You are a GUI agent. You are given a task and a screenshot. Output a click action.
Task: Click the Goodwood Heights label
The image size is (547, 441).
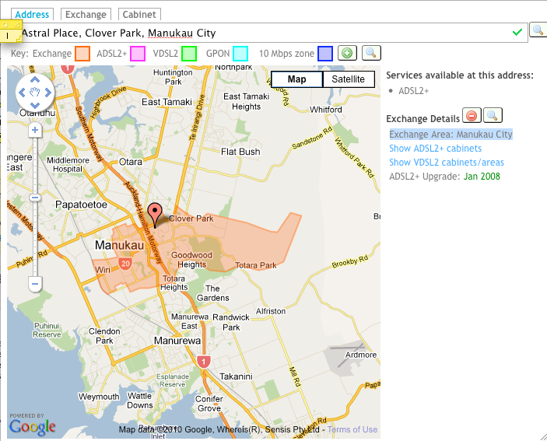click(x=192, y=260)
